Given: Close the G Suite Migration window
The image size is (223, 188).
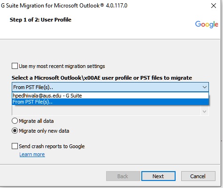Looking at the screenshot, I should 214,6.
